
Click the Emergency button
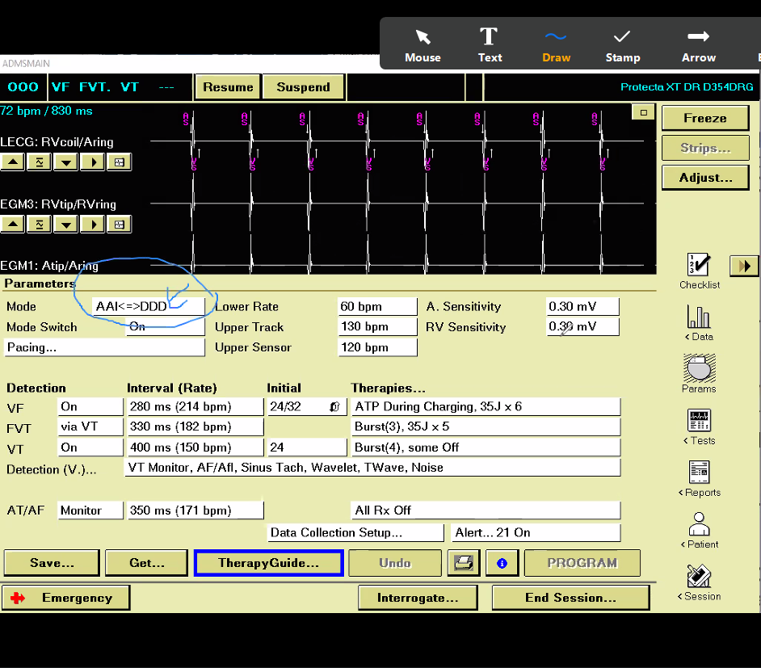click(x=66, y=598)
